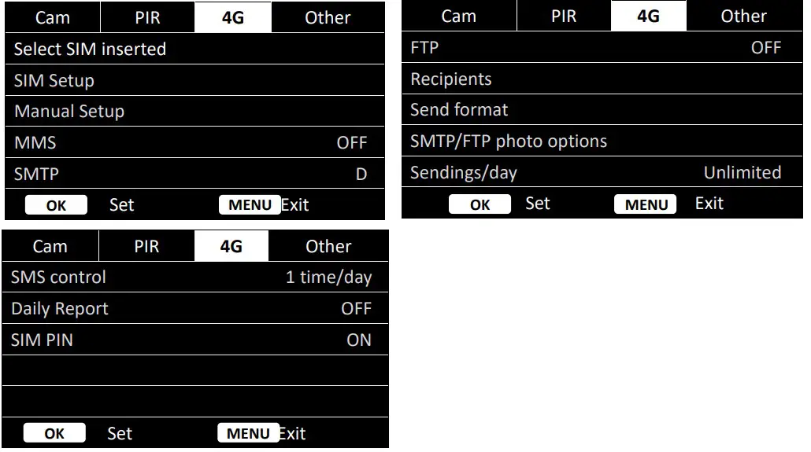Image resolution: width=811 pixels, height=452 pixels.
Task: Switch to PIR tab above SMS control
Action: pyautogui.click(x=146, y=247)
